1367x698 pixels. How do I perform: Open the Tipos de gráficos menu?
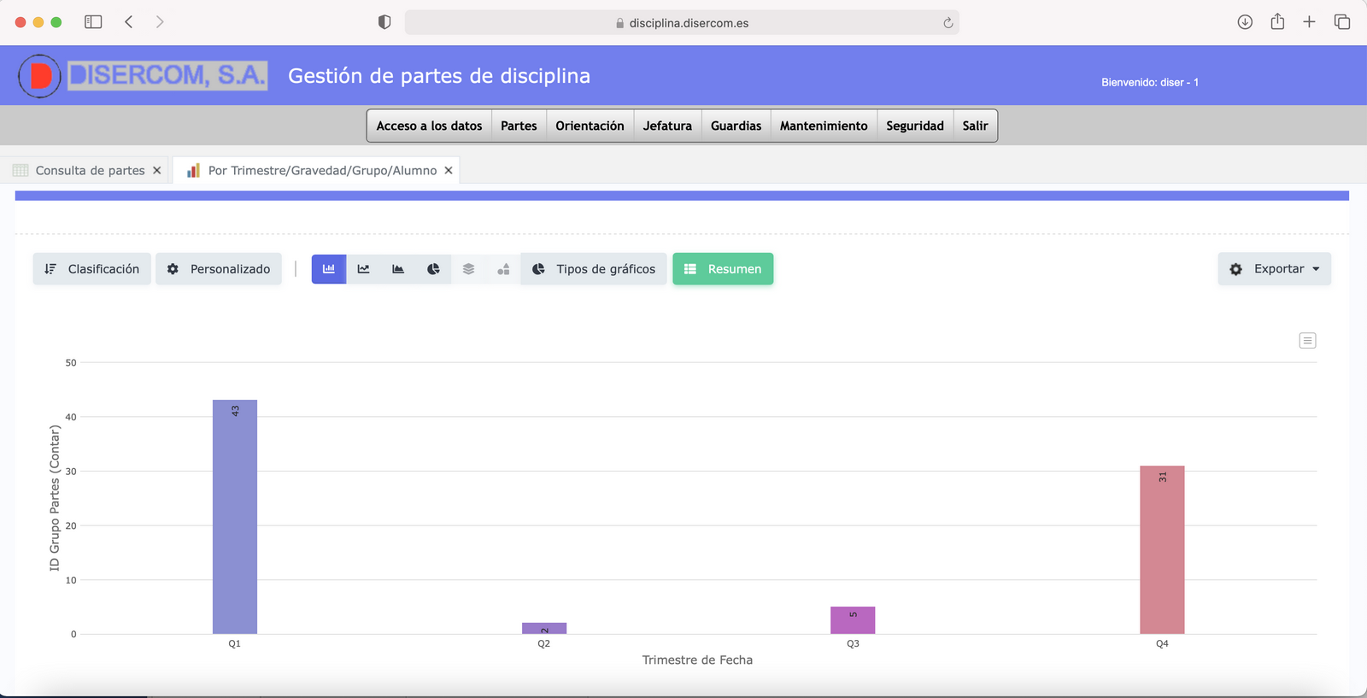tap(594, 269)
